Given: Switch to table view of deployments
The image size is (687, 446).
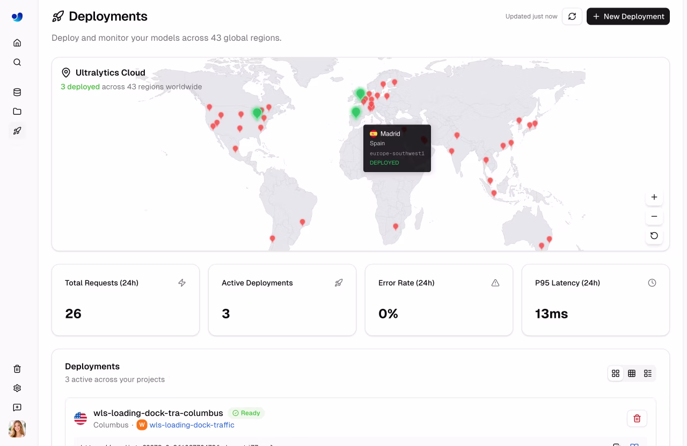Looking at the screenshot, I should 632,373.
